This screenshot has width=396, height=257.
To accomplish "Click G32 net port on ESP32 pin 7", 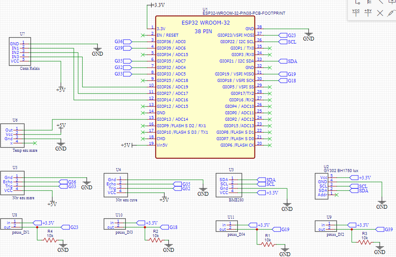I will point(123,67).
